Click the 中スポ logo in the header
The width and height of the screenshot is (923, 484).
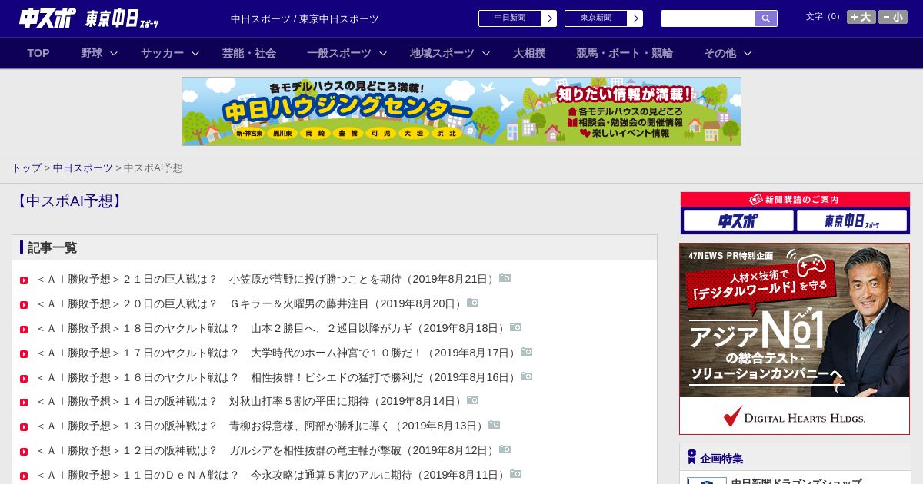[x=47, y=18]
